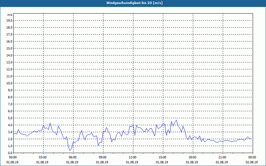
Task: Choose the '12:00' x-axis time
Action: 133,157
